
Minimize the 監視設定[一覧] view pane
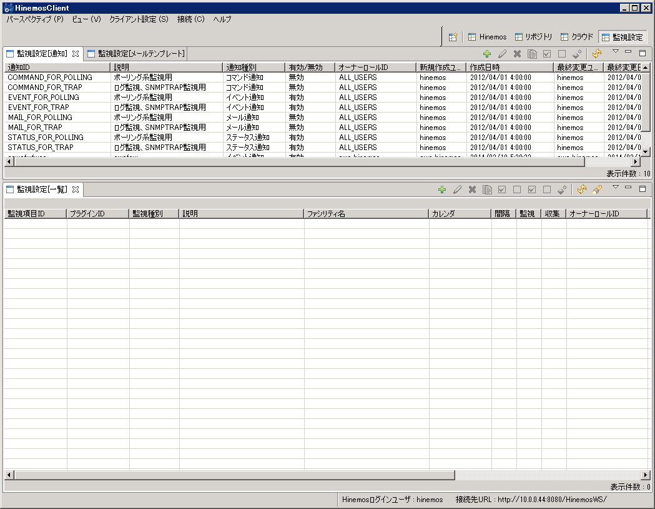coord(628,187)
